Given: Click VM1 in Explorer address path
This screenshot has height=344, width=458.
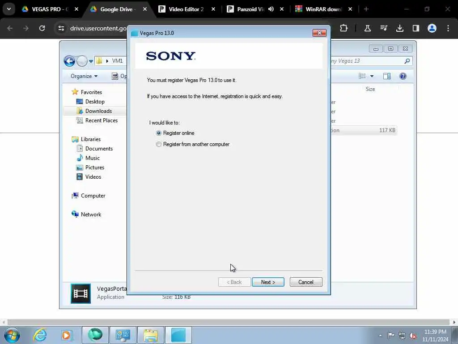Looking at the screenshot, I should pyautogui.click(x=117, y=61).
